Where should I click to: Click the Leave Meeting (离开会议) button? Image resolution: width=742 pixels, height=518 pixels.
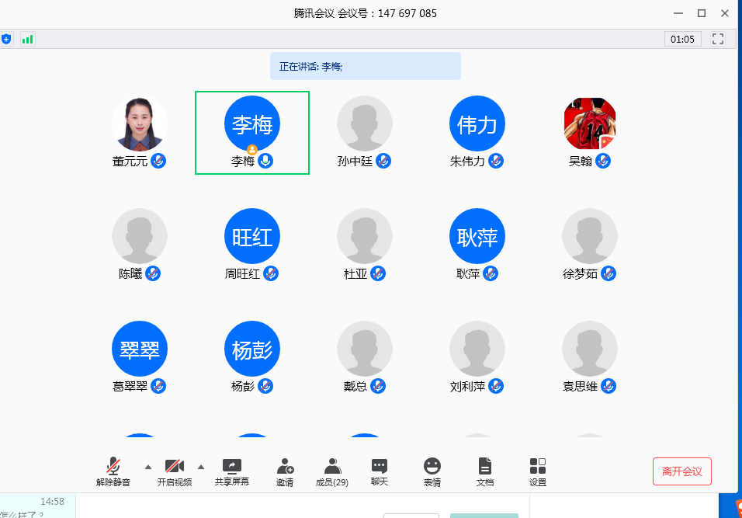681,471
